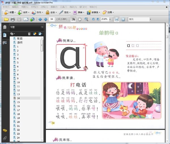Click the Open folder icon
The width and height of the screenshot is (170, 144).
pos(6,19)
